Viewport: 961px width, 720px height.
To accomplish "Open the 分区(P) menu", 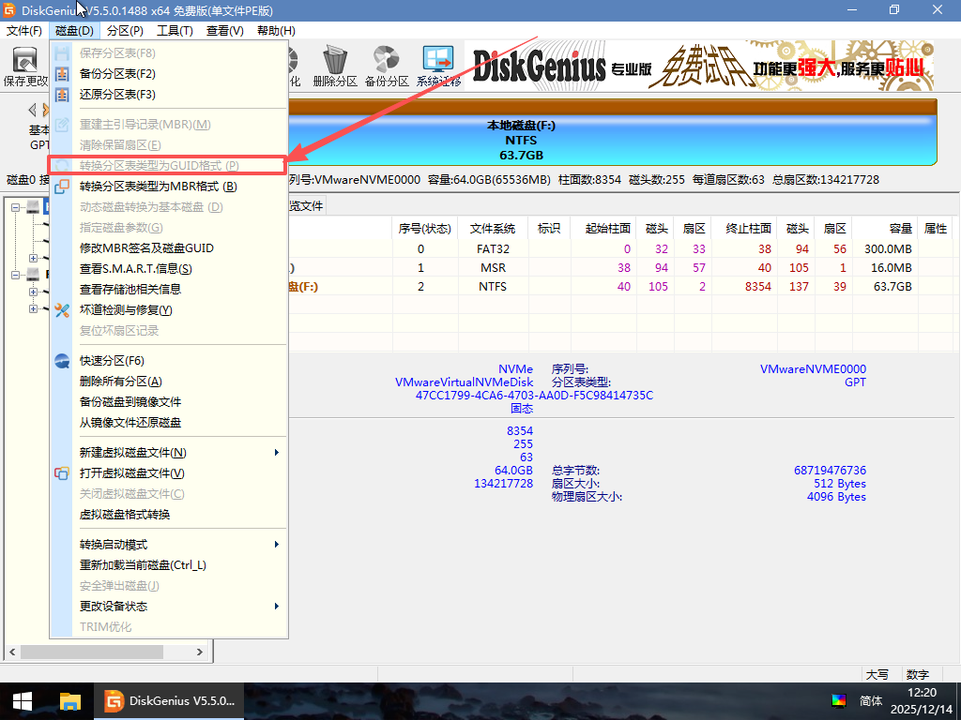I will coord(125,31).
